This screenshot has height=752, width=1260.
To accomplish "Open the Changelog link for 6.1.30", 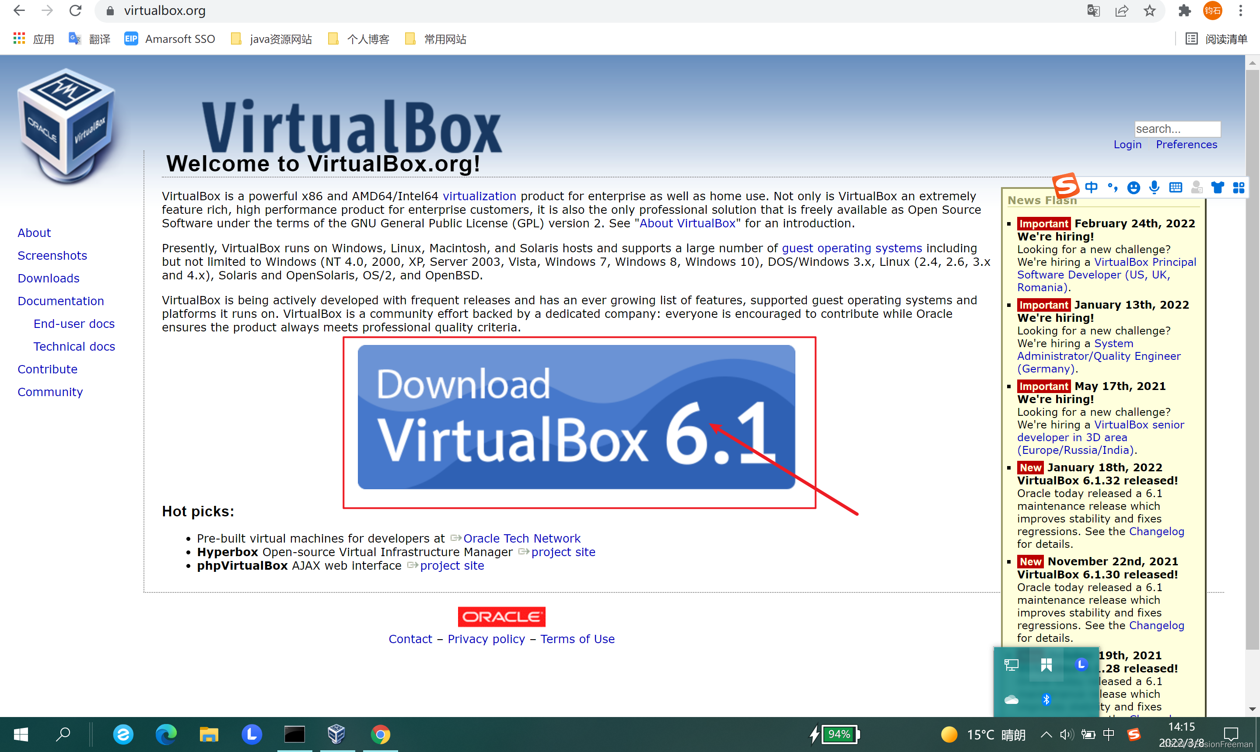I will (x=1156, y=626).
